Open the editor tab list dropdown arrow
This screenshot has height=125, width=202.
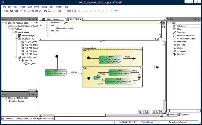tap(164, 19)
